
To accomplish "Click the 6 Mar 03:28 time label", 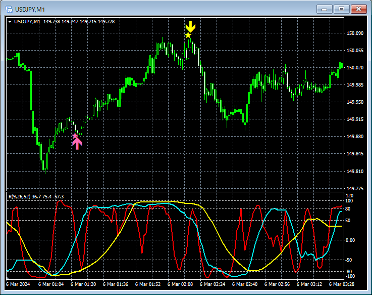I will (342, 284).
